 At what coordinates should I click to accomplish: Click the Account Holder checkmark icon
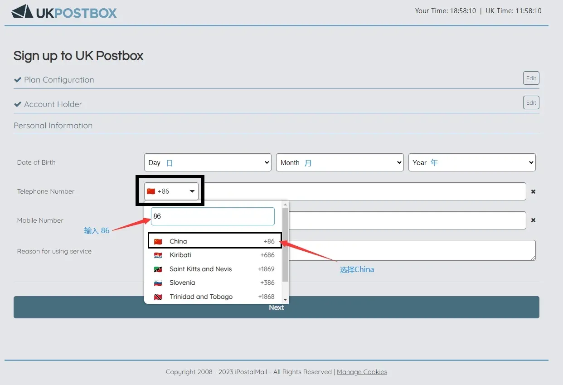click(x=18, y=104)
